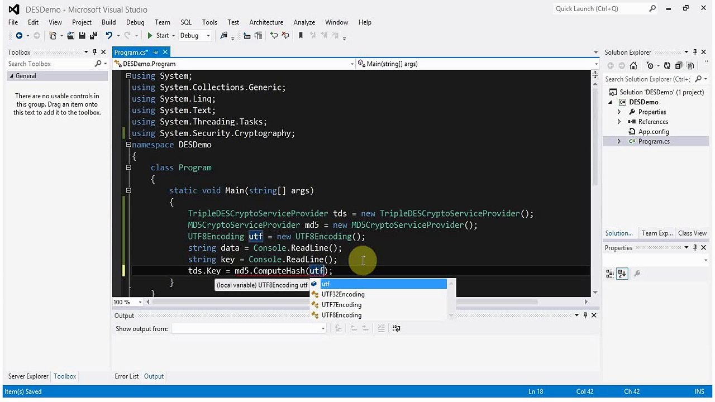This screenshot has width=715, height=402.
Task: Toggle bookmark with the bookmark icon
Action: pos(301,36)
